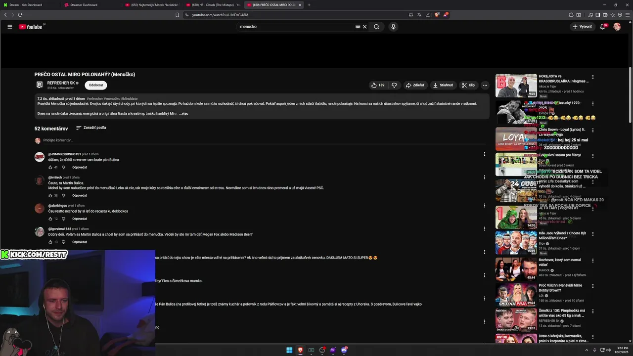Dislike the comment by @ivnhrch
This screenshot has width=633, height=356.
(63, 195)
